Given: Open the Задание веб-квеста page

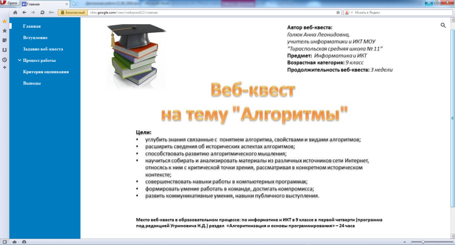Looking at the screenshot, I should 42,49.
